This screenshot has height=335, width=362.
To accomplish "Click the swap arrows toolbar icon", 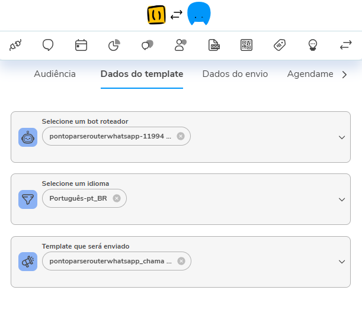I will pyautogui.click(x=345, y=45).
